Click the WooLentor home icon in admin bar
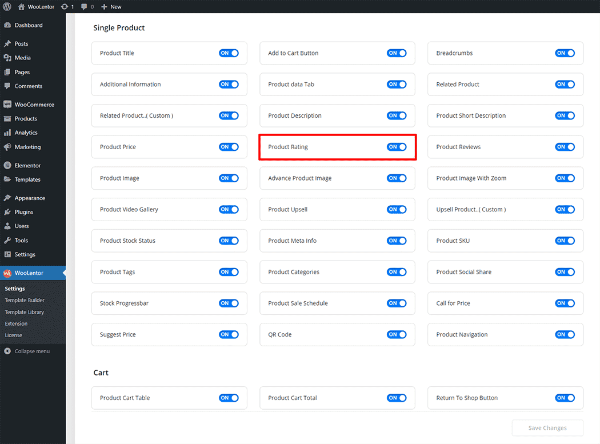 [22, 7]
